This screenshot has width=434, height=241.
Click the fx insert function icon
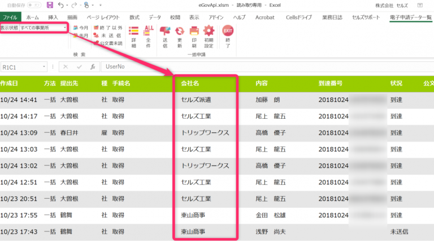pyautogui.click(x=93, y=67)
